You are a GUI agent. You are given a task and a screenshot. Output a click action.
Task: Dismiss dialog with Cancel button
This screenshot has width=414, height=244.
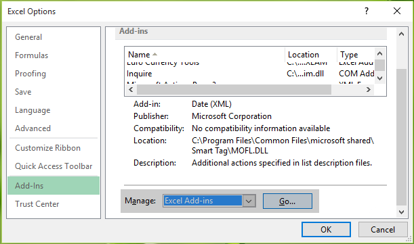tap(383, 230)
